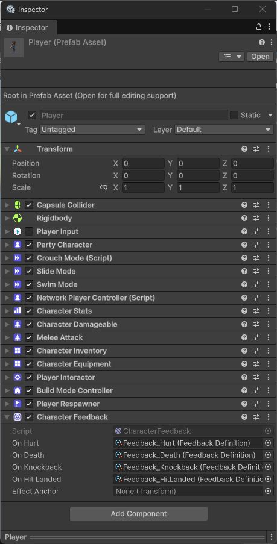Open presets for Character Equipment

[x=256, y=364]
